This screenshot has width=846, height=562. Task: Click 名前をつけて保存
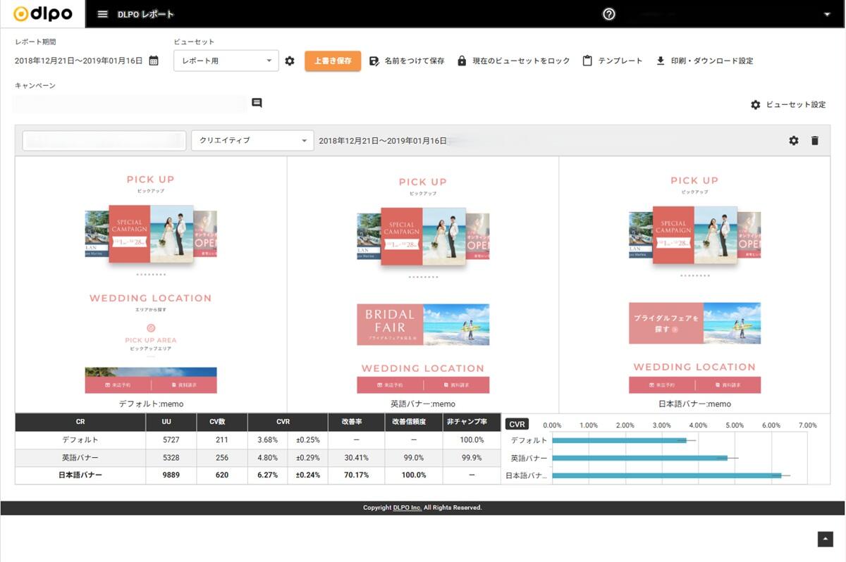[x=407, y=61]
